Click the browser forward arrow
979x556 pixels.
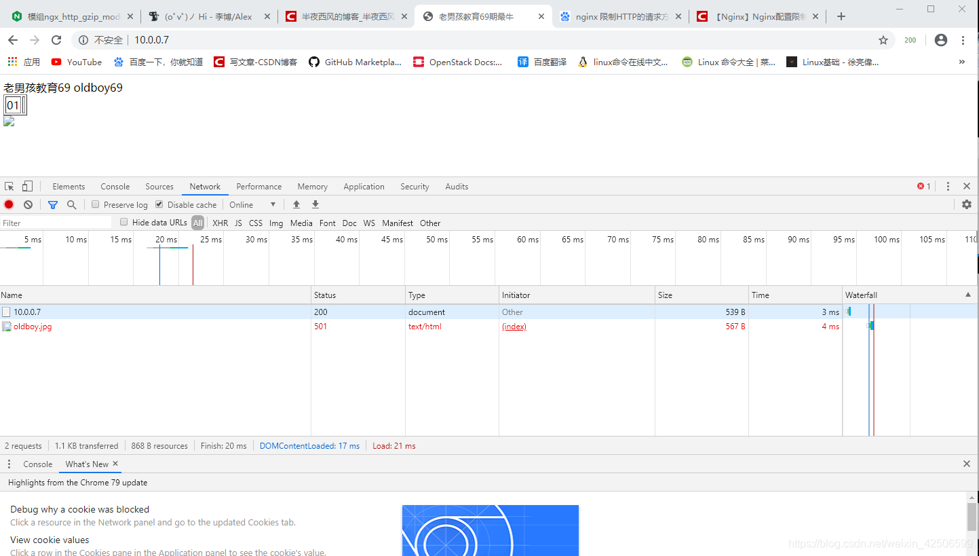point(35,40)
